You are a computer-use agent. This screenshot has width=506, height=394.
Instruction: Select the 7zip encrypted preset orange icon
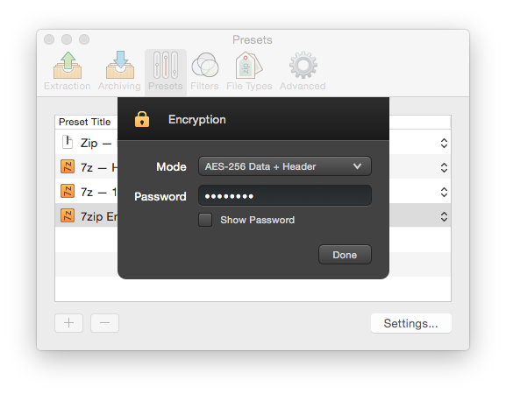[x=68, y=216]
